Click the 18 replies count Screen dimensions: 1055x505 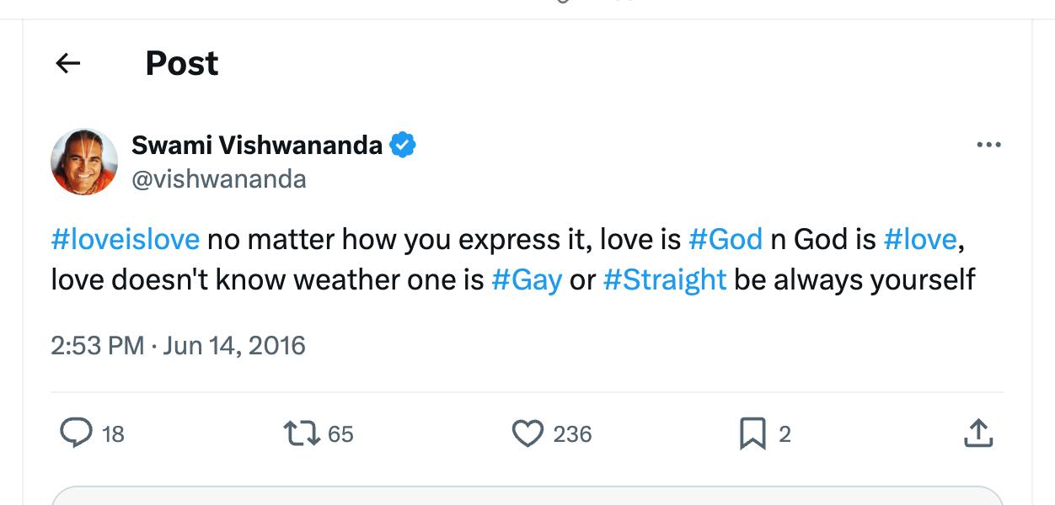click(113, 434)
